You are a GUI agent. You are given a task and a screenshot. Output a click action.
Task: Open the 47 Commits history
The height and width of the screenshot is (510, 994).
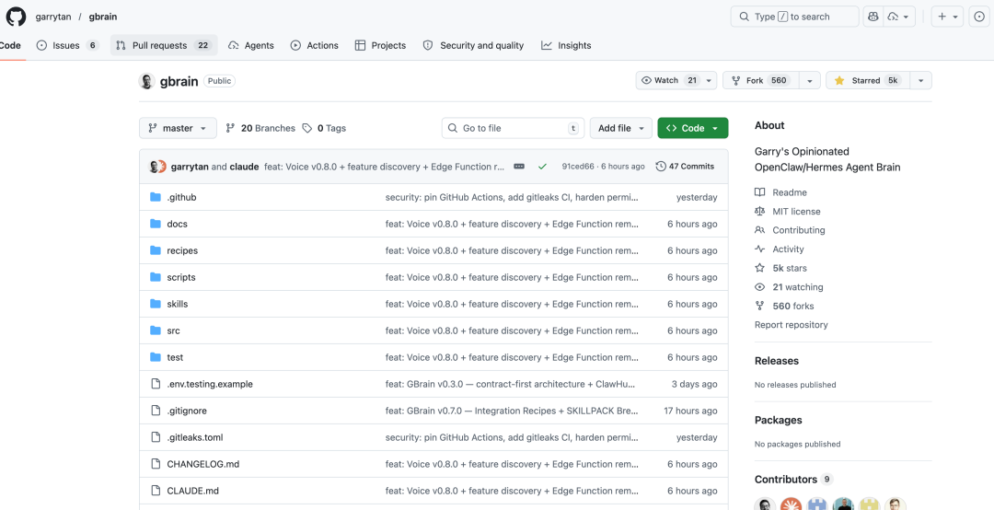[x=685, y=167]
